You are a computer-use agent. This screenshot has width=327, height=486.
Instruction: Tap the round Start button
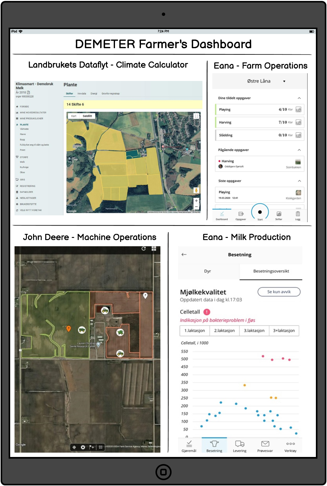(x=260, y=212)
